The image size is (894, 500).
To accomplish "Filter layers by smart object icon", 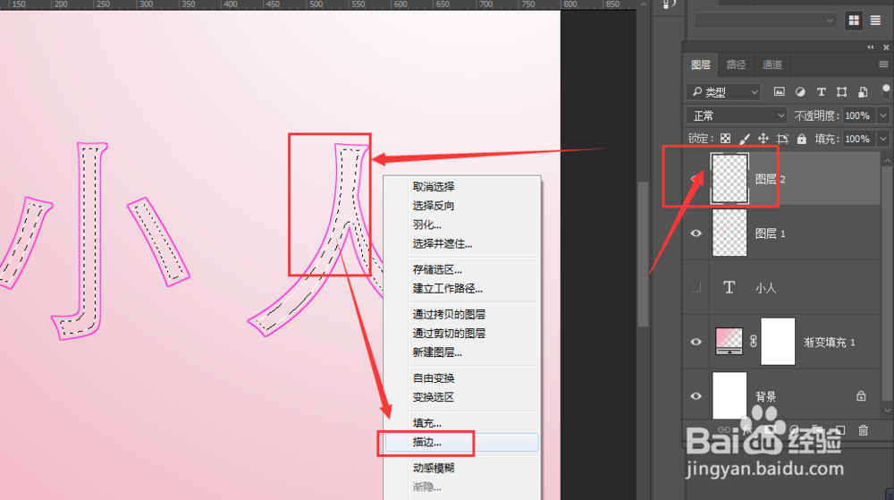I will tap(864, 92).
